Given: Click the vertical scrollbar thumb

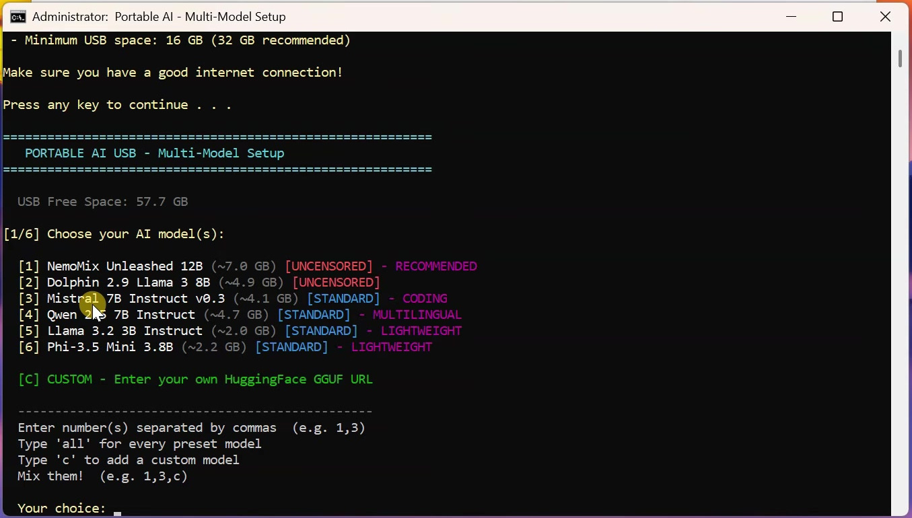Looking at the screenshot, I should (900, 59).
